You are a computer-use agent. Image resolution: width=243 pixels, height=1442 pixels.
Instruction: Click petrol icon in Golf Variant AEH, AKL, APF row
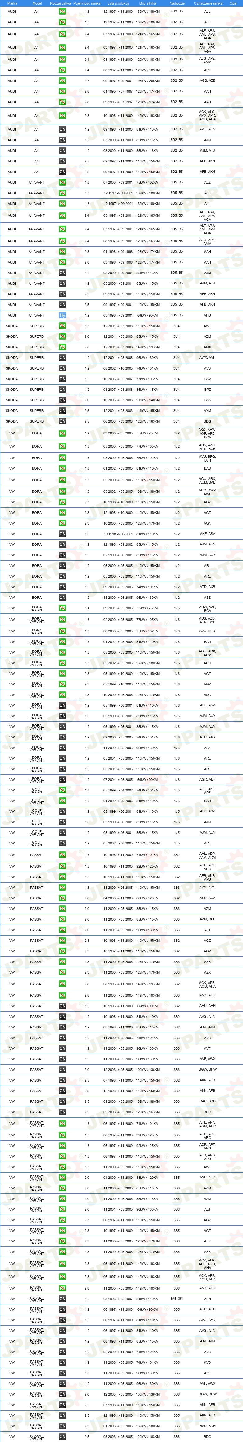point(62,791)
